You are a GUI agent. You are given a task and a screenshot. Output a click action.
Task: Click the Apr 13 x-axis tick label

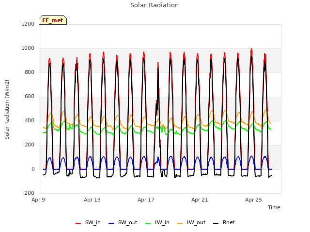pyautogui.click(x=92, y=200)
